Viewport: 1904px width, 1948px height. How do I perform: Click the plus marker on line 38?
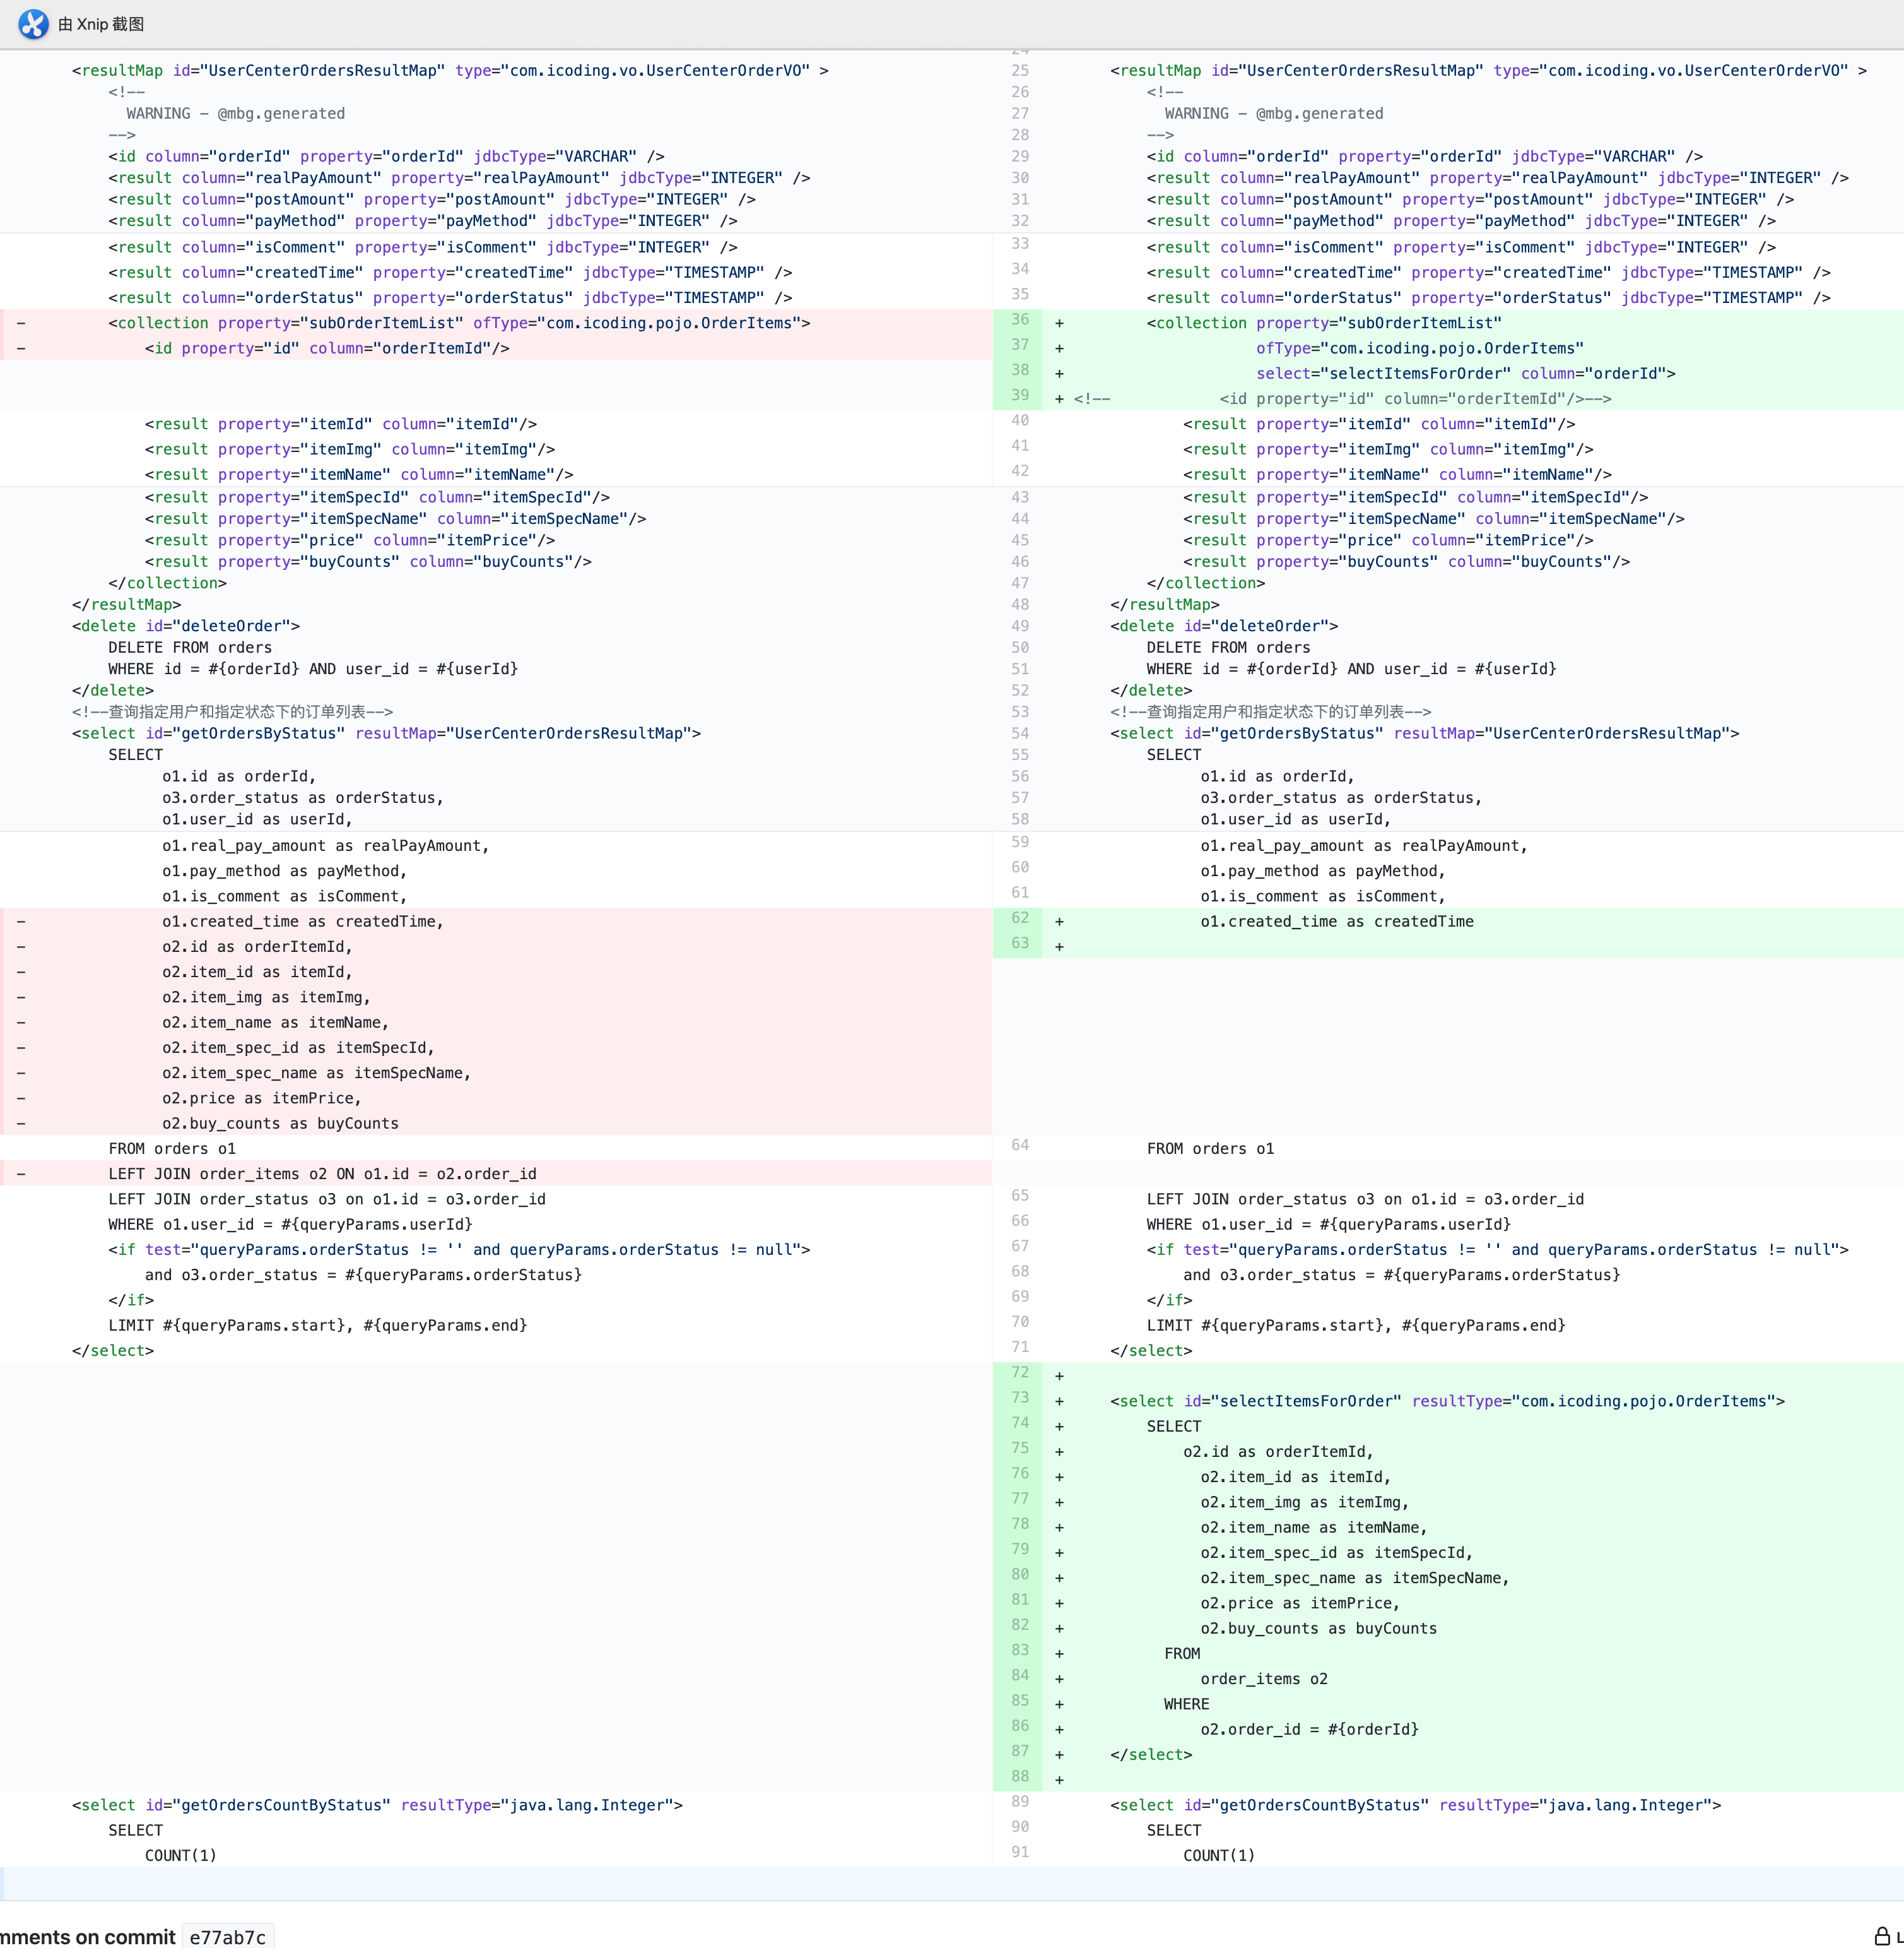click(1059, 373)
